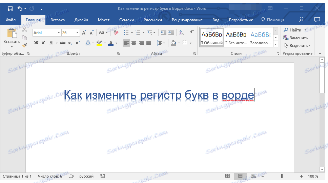Toggle subscript x₂ formatting
This screenshot has height=183, width=328.
tap(70, 43)
